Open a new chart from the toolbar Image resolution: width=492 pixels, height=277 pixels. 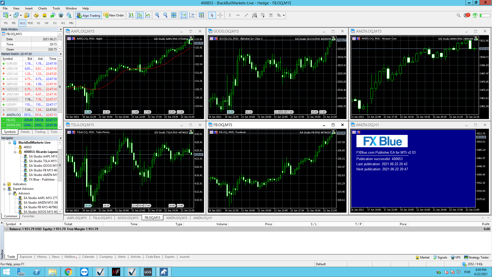pos(6,15)
